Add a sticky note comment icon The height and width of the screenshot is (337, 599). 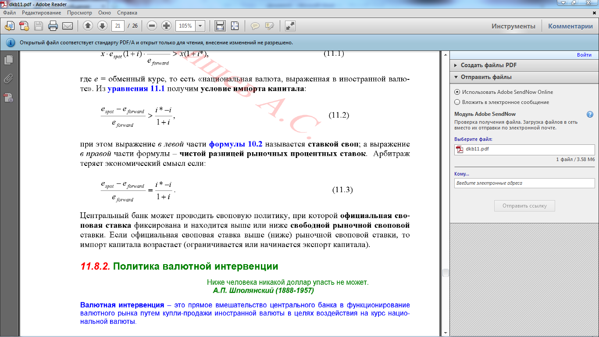255,26
